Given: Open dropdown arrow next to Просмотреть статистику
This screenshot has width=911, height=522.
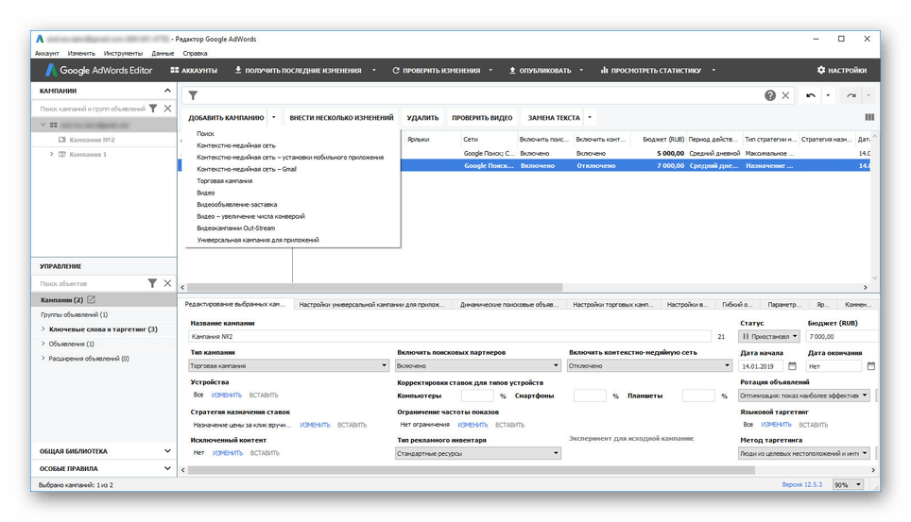Looking at the screenshot, I should click(x=713, y=70).
